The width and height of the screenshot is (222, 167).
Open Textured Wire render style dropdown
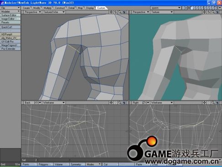[x=54, y=12]
